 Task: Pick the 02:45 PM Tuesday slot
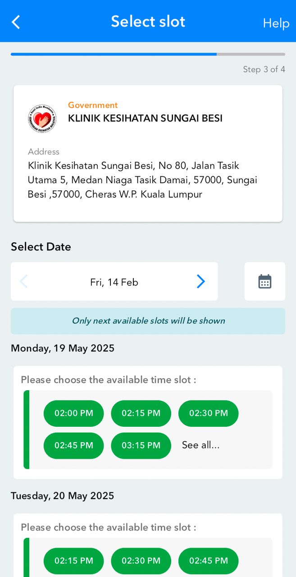[x=208, y=561]
